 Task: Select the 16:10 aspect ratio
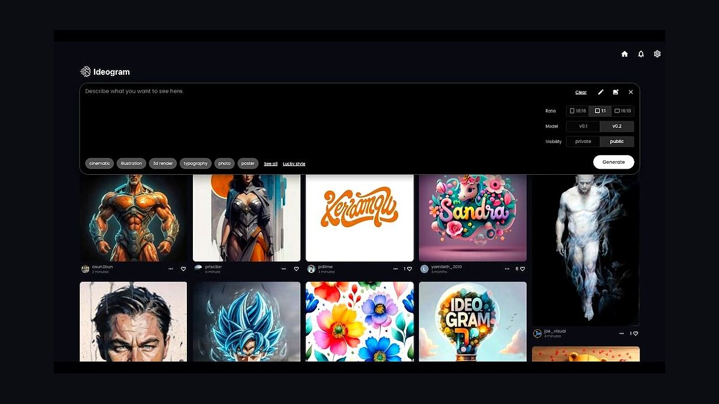pos(623,111)
